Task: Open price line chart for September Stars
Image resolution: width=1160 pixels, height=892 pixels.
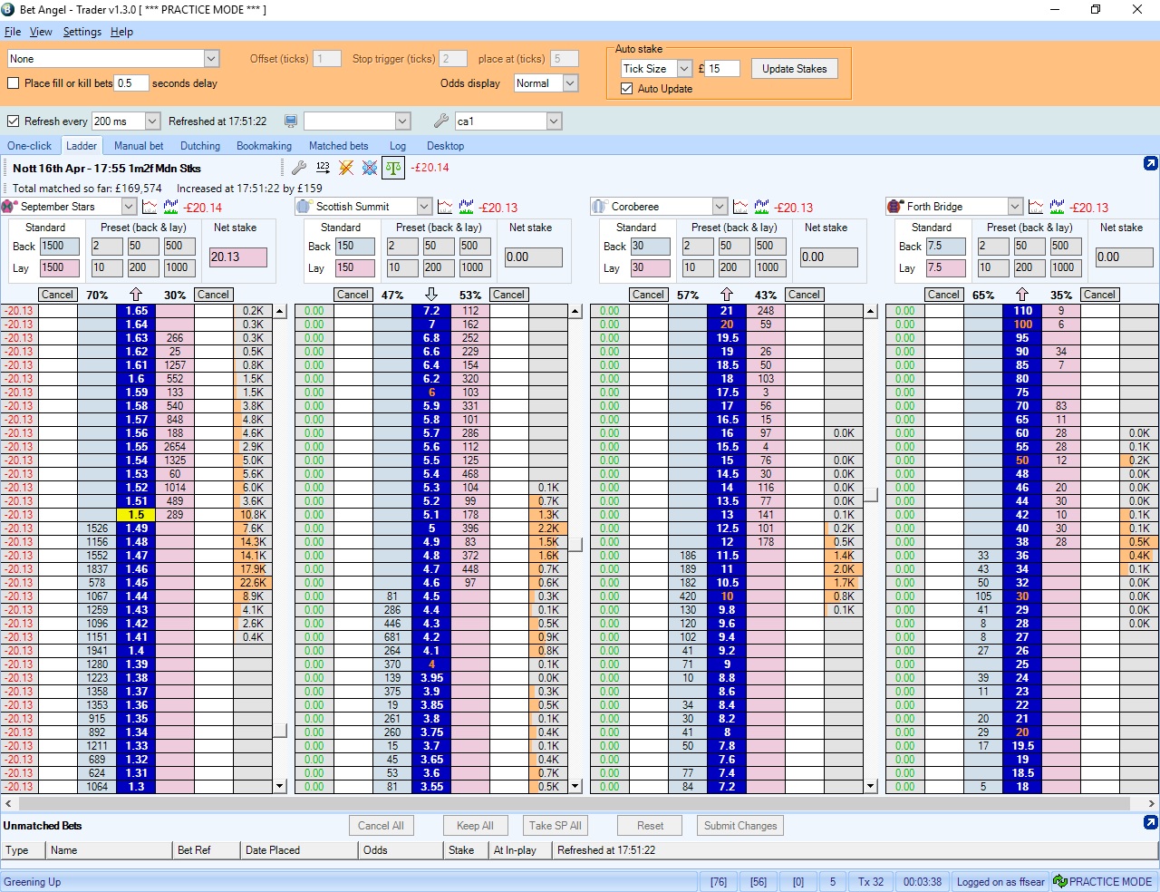Action: (150, 207)
